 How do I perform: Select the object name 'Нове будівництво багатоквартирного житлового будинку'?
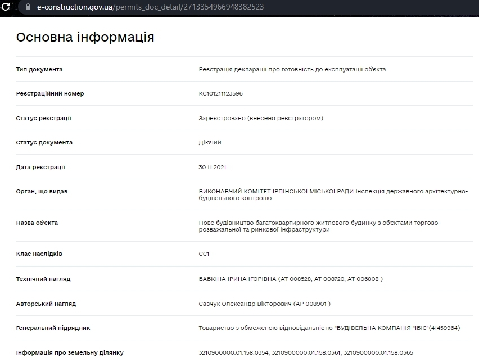click(287, 223)
